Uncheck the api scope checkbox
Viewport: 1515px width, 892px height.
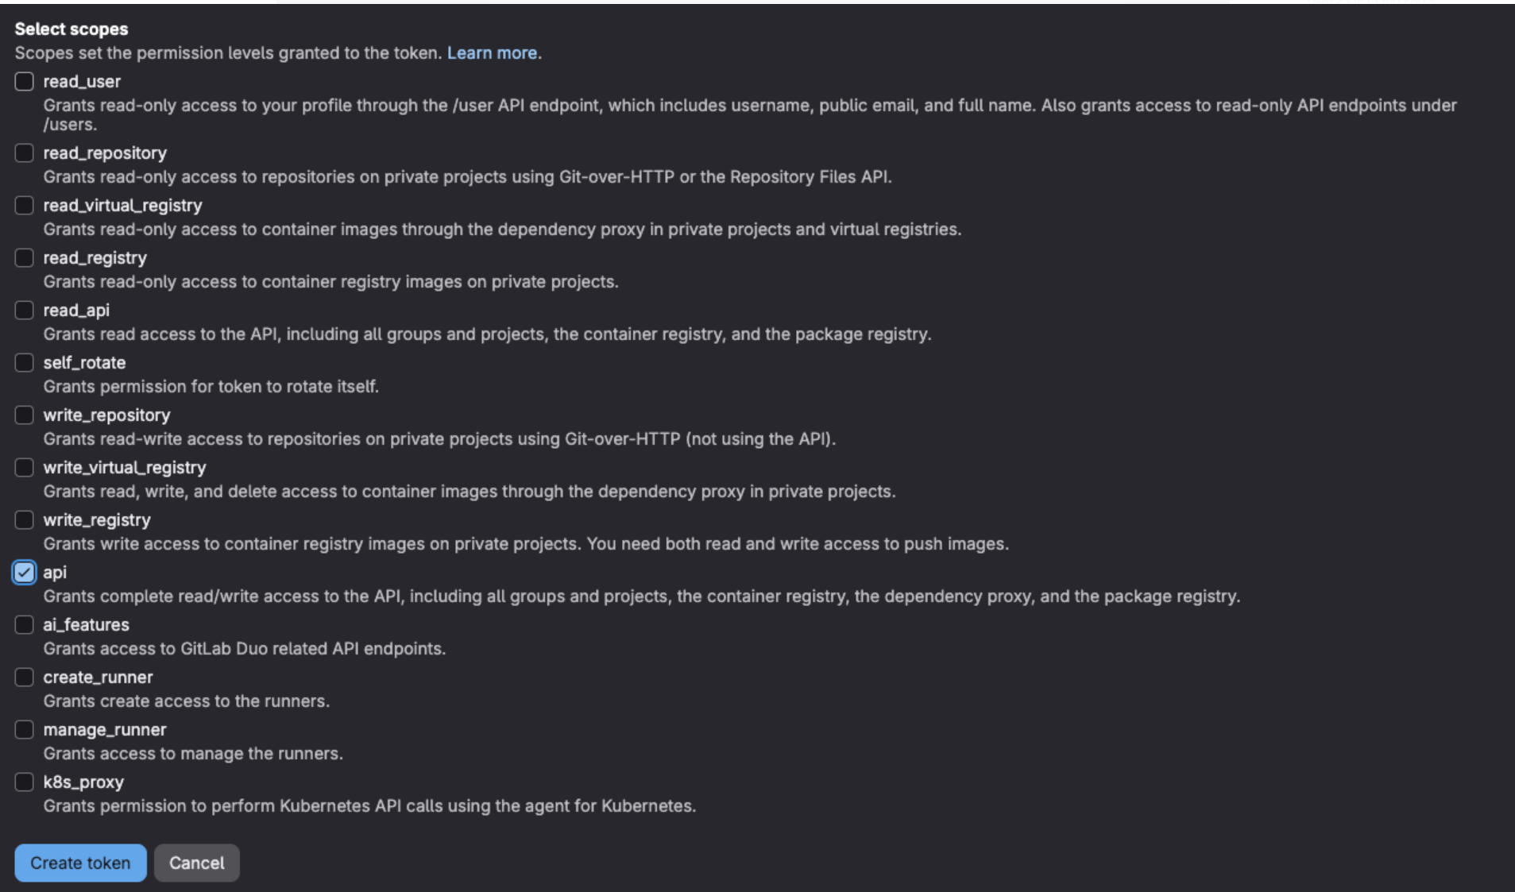tap(25, 573)
